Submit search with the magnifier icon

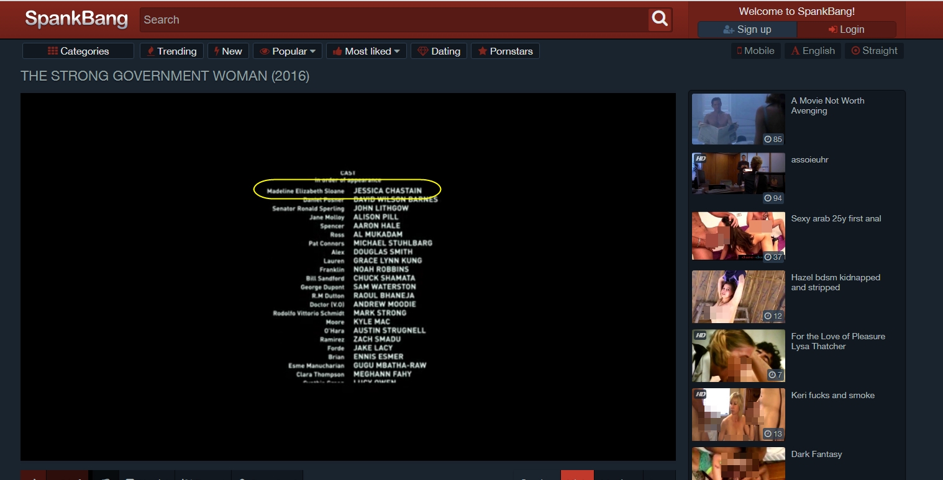(660, 19)
